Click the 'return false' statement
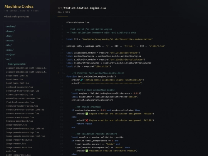Image resolution: width=208 pixels, height=156 pixels. click(x=84, y=124)
